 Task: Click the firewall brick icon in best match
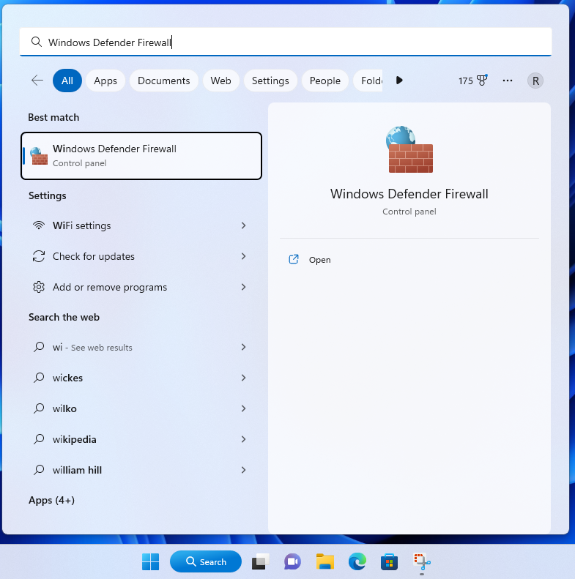pos(39,156)
